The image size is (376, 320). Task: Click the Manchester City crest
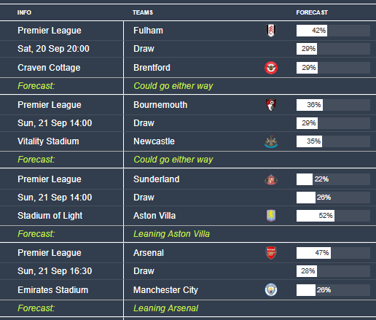pos(271,289)
